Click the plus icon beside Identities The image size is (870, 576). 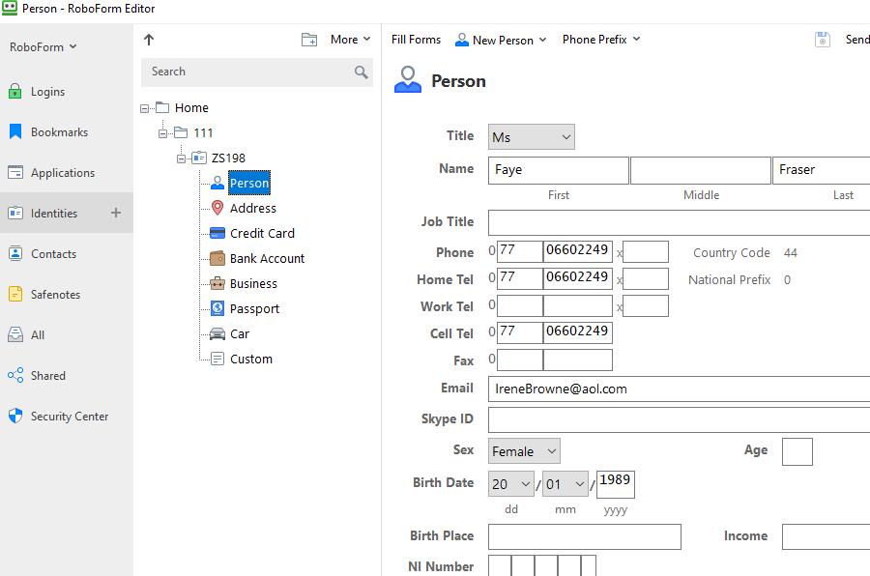116,213
